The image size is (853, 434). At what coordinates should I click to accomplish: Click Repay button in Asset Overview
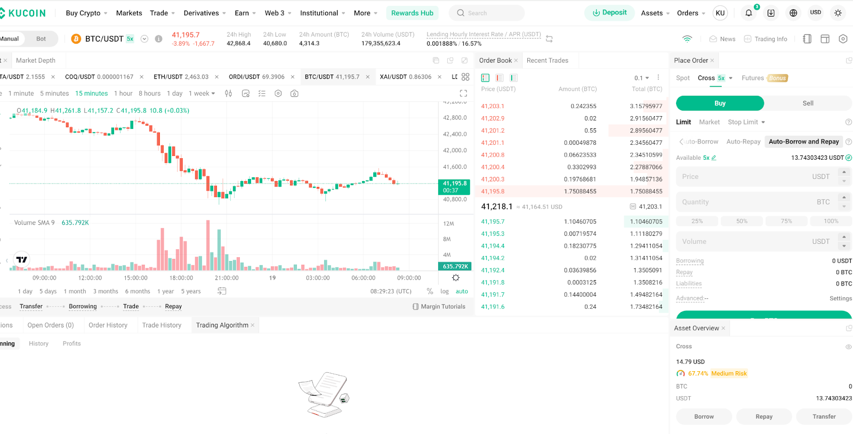[764, 416]
